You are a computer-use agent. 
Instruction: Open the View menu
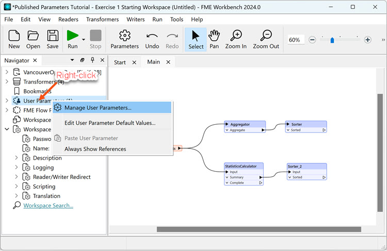44,19
